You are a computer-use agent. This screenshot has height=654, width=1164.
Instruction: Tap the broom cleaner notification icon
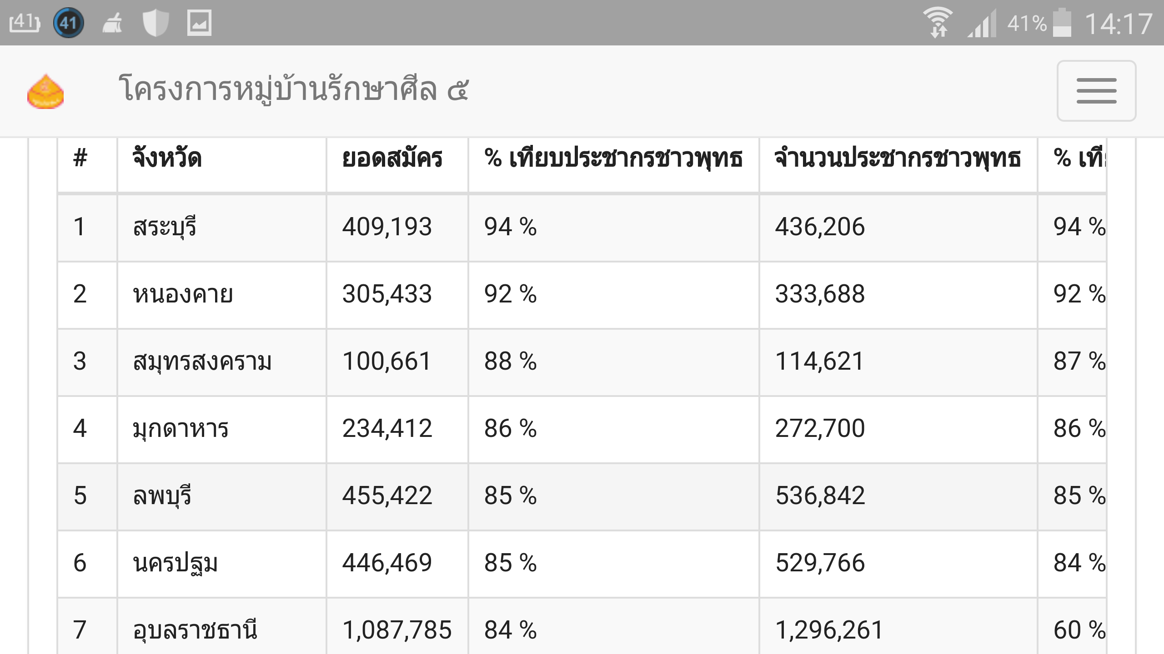112,23
